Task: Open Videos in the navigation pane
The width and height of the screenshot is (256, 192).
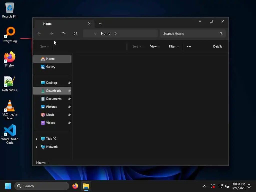Action: click(52, 122)
